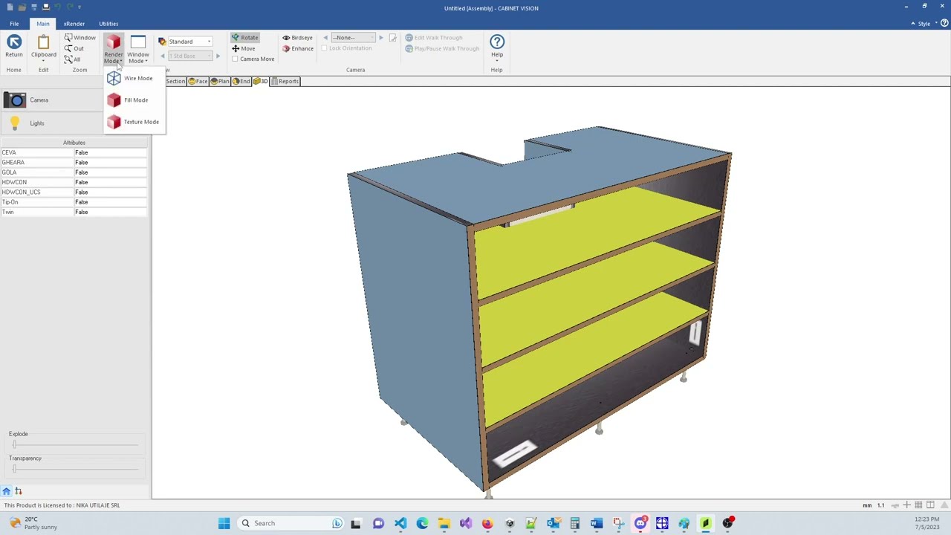
Task: Click the taskbar Search box
Action: 291,523
